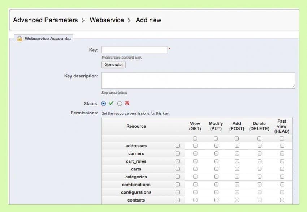Tick the select-all Fast view (HEAD) checkbox
Screen dimensions: 307x212
click(x=282, y=139)
